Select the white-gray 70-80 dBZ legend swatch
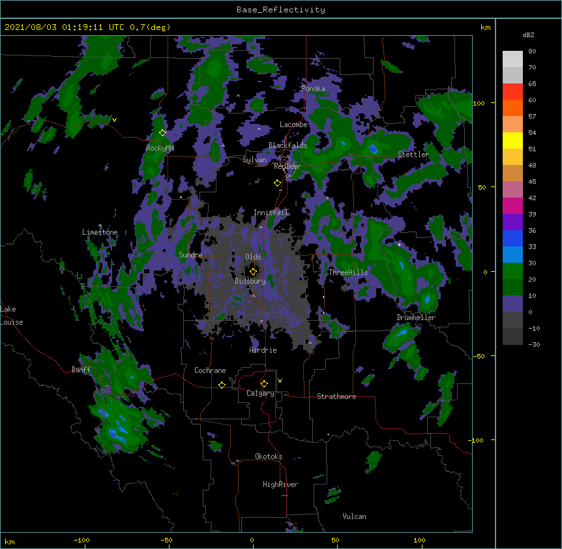The image size is (562, 549). (x=512, y=59)
